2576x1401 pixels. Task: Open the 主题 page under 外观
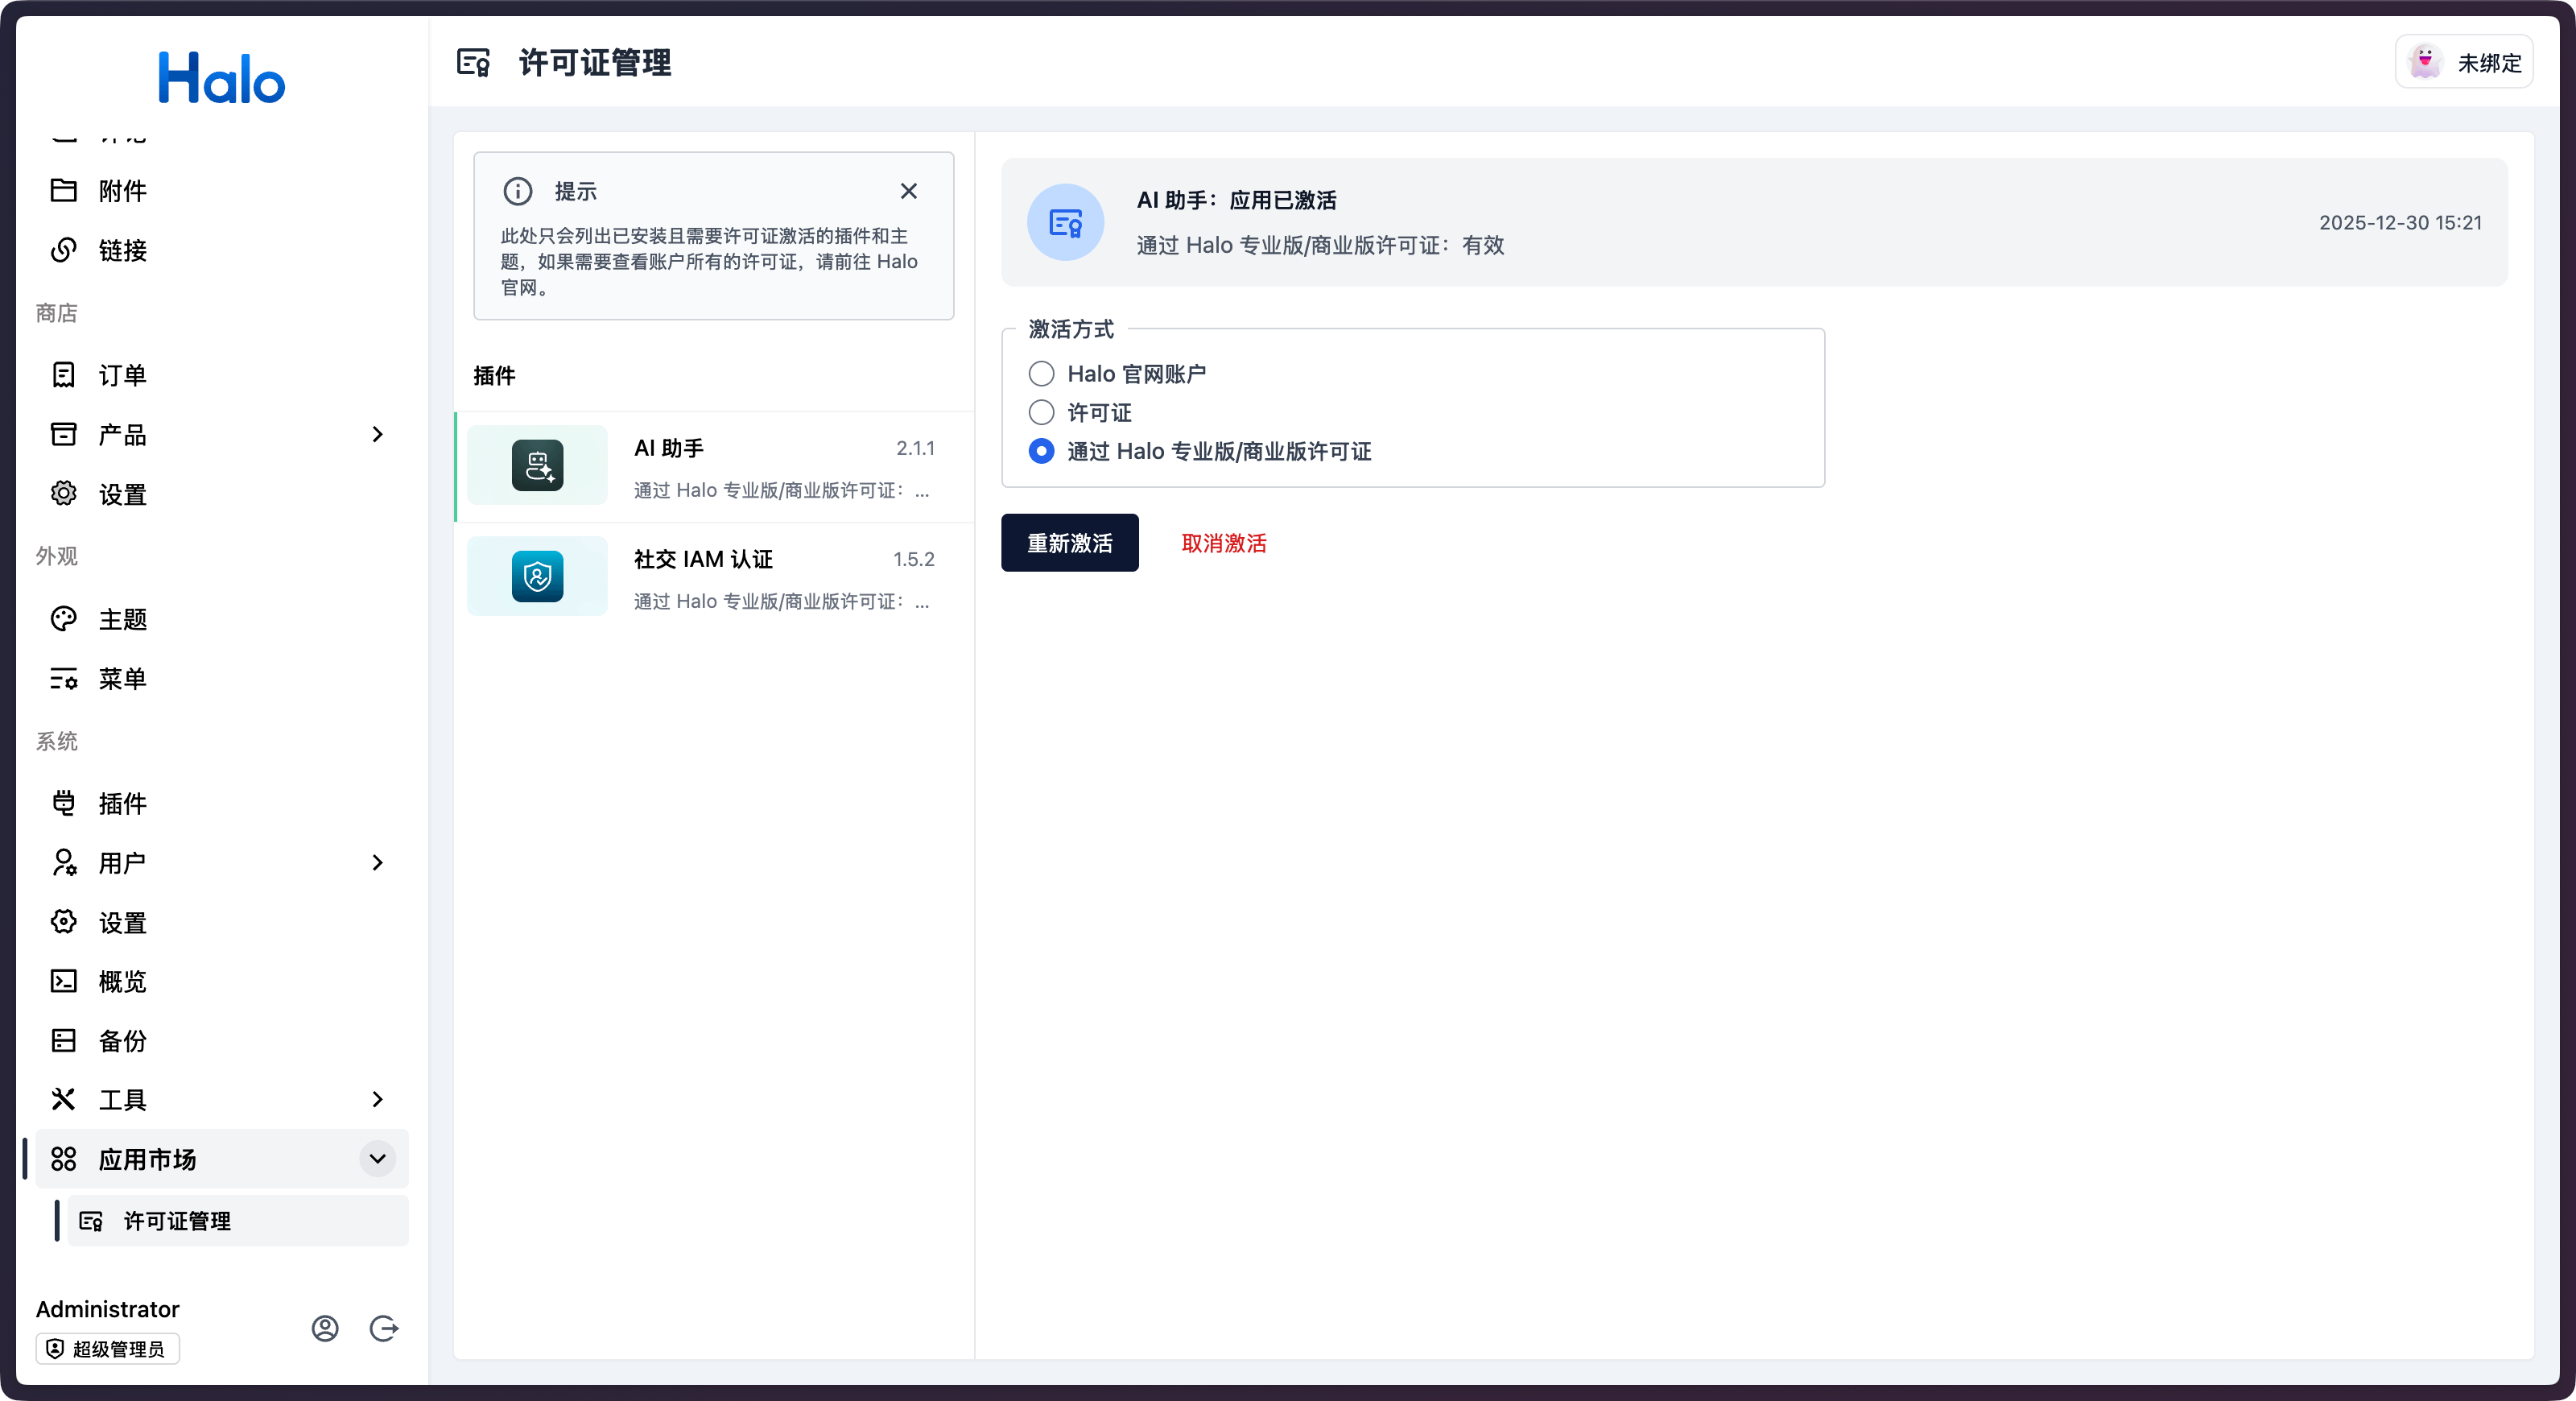(x=124, y=618)
